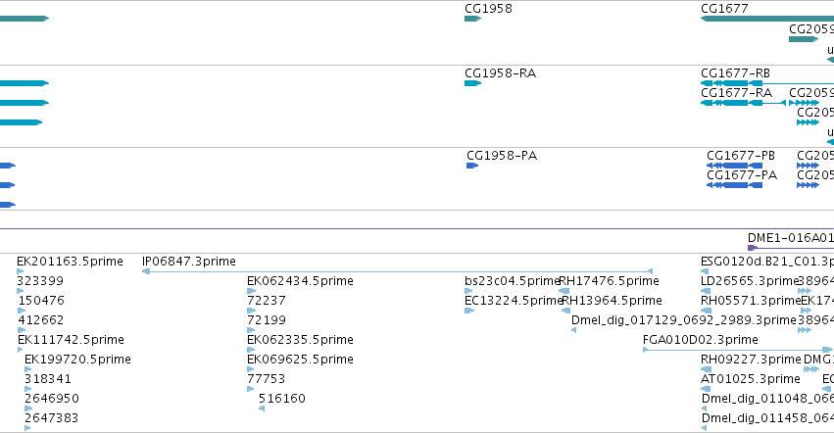Select the CG1958-RA transcript glyph
This screenshot has width=834, height=433.
pos(472,83)
